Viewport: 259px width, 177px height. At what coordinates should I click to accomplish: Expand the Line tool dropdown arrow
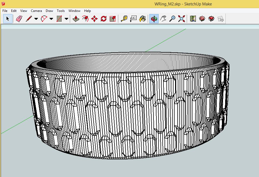(36, 19)
